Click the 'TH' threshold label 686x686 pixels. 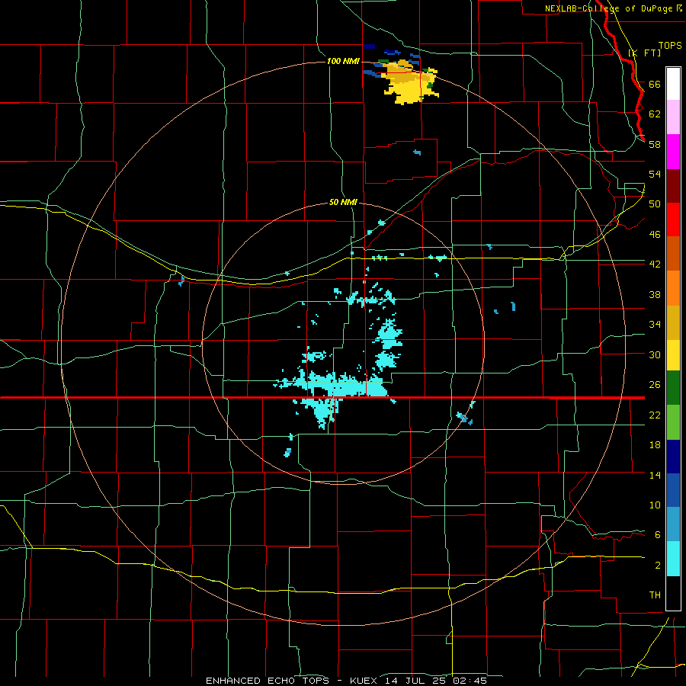[655, 595]
